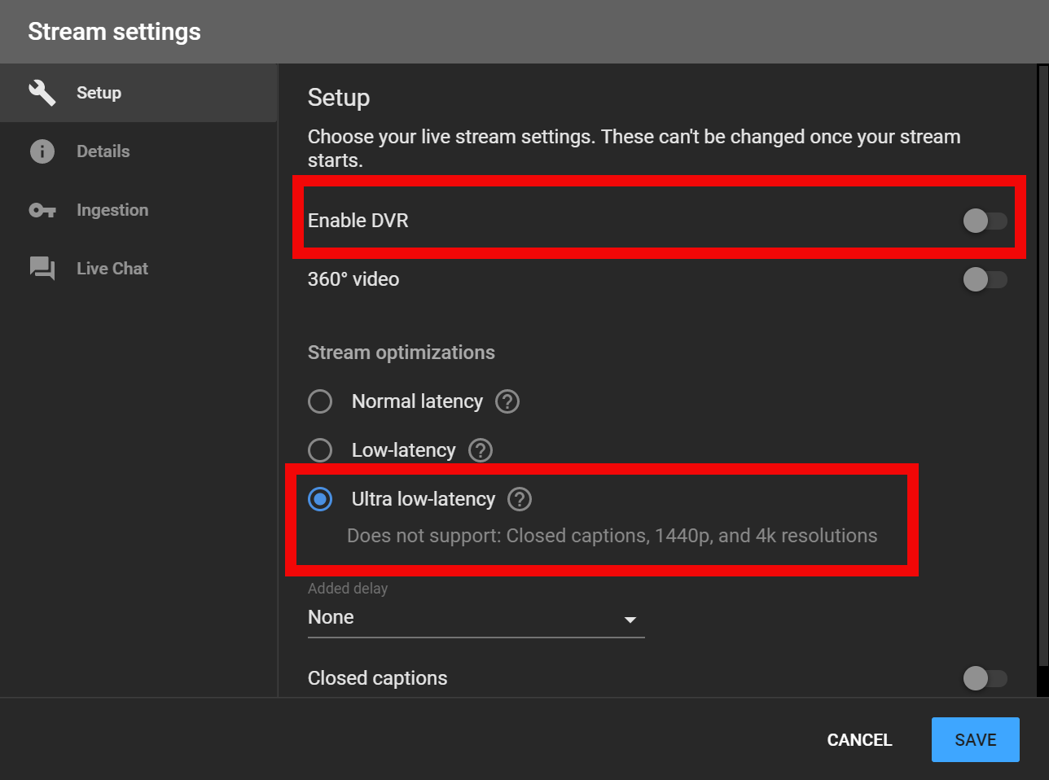Enable Closed captions toggle

pyautogui.click(x=984, y=677)
